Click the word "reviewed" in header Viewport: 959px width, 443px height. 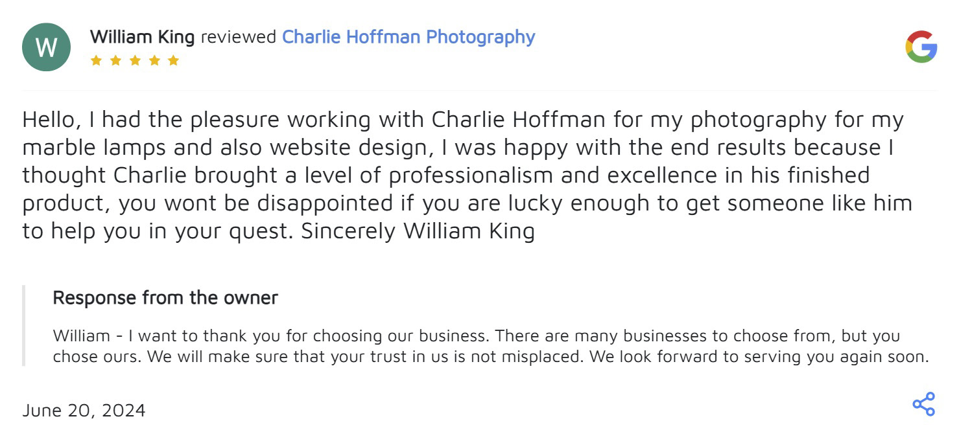[x=238, y=37]
